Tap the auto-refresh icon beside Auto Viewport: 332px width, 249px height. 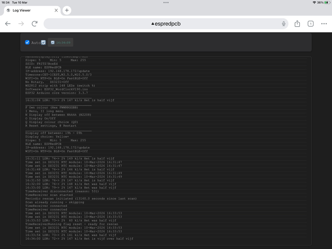click(x=43, y=42)
